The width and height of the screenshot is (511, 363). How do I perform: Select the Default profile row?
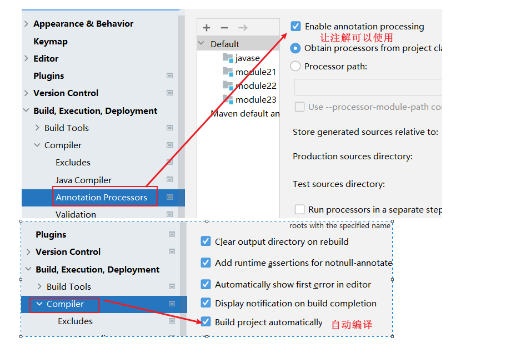[238, 44]
